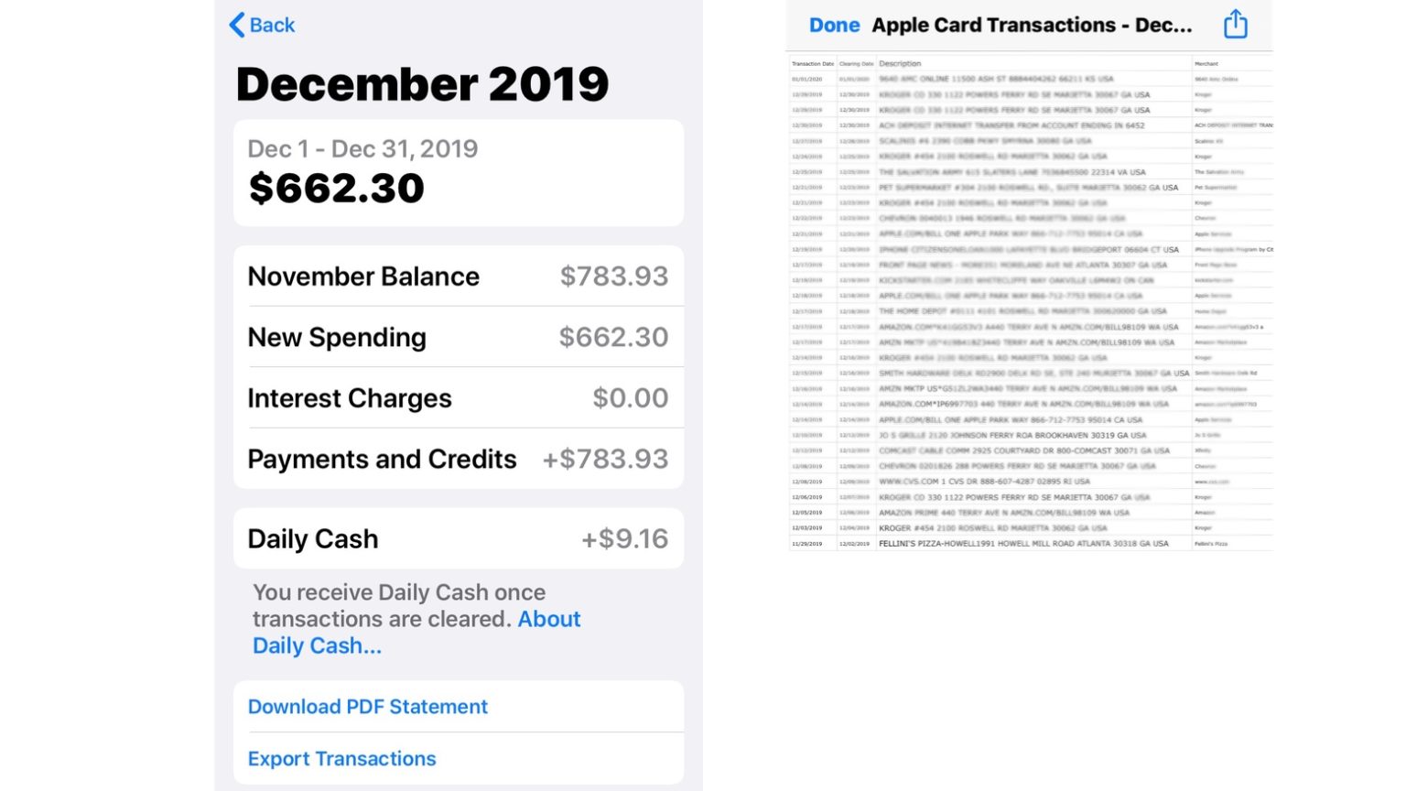Select the Interest Charges row
This screenshot has width=1406, height=791.
458,397
